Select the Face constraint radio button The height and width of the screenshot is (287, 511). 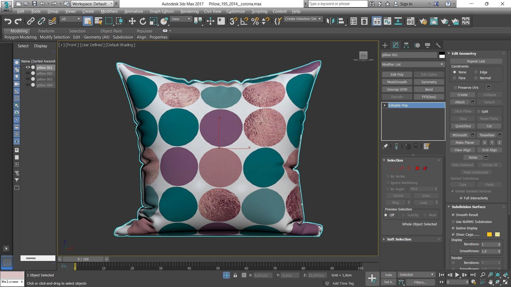(x=455, y=78)
